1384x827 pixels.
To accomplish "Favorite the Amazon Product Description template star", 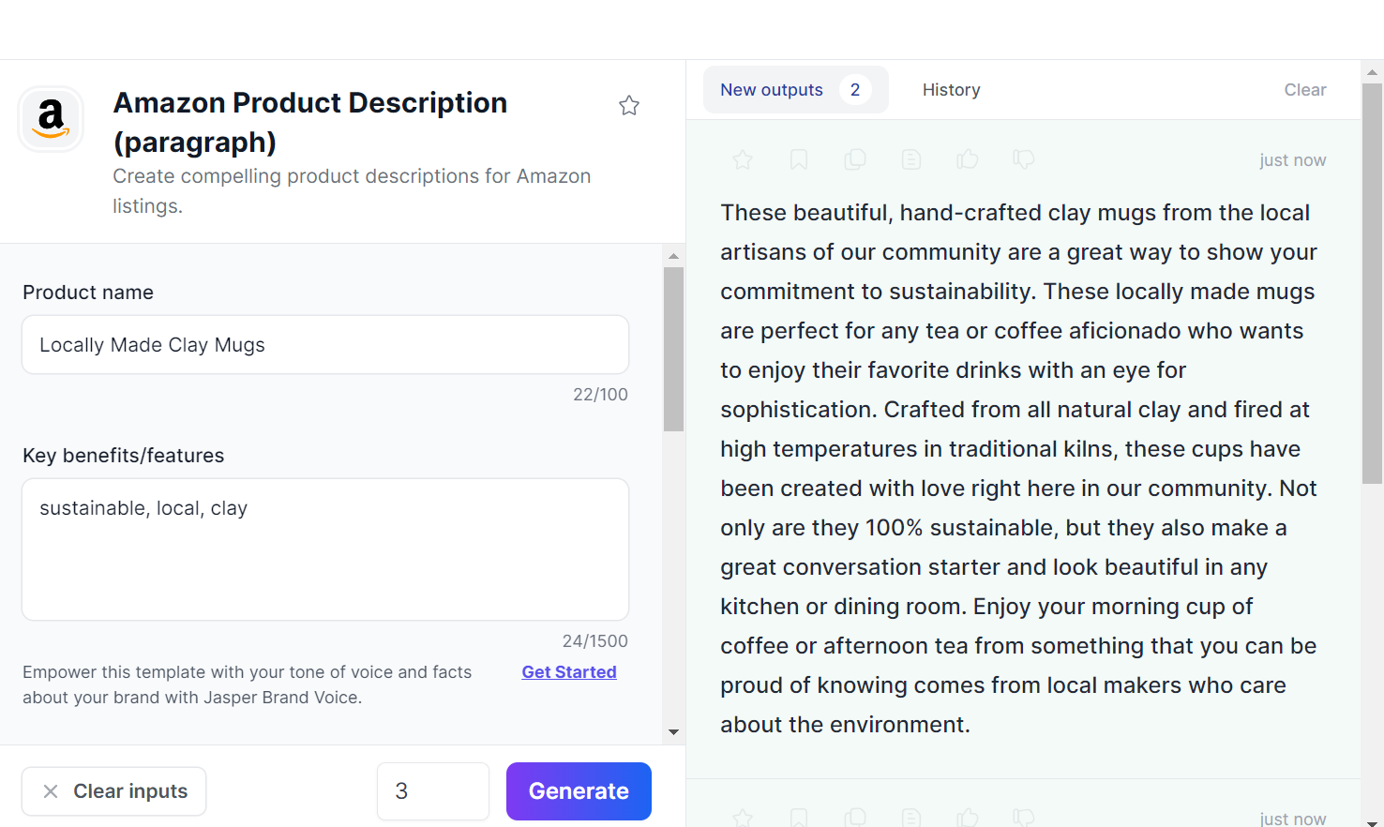I will [x=629, y=105].
